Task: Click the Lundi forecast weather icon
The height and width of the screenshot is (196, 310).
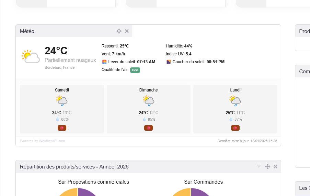Action: tap(235, 101)
